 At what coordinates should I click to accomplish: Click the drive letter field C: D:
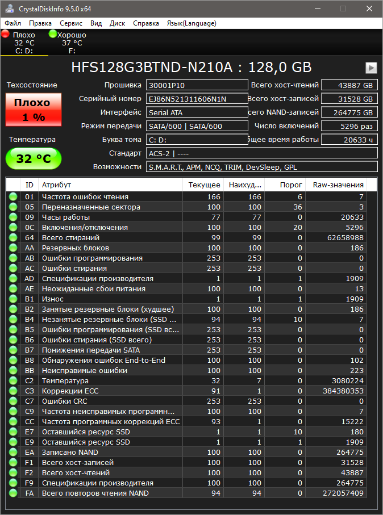coord(197,140)
